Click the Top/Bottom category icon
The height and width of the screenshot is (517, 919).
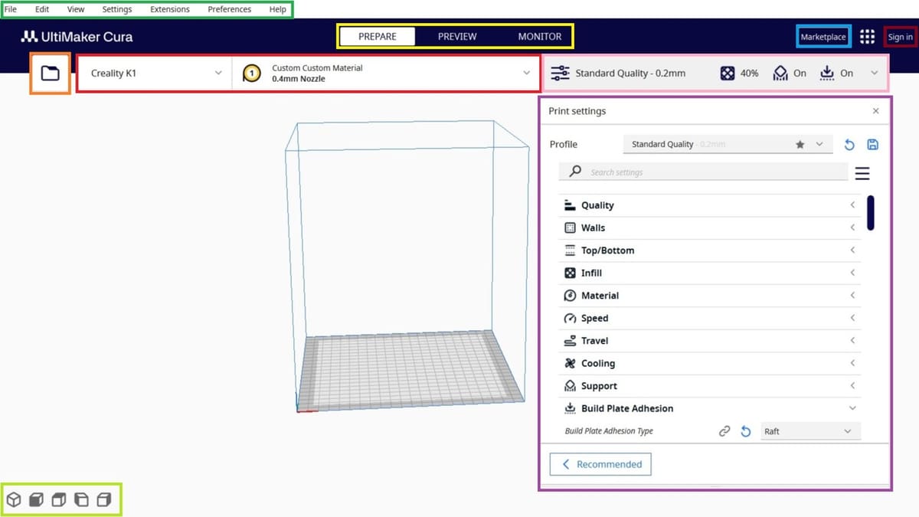point(570,250)
